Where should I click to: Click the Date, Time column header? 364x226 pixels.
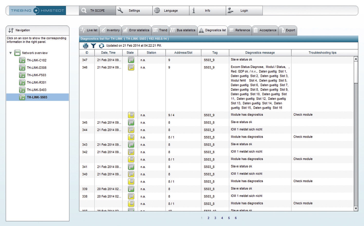(108, 53)
